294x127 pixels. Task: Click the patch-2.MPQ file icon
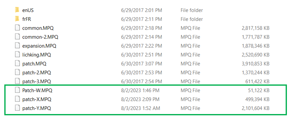coord(17,73)
